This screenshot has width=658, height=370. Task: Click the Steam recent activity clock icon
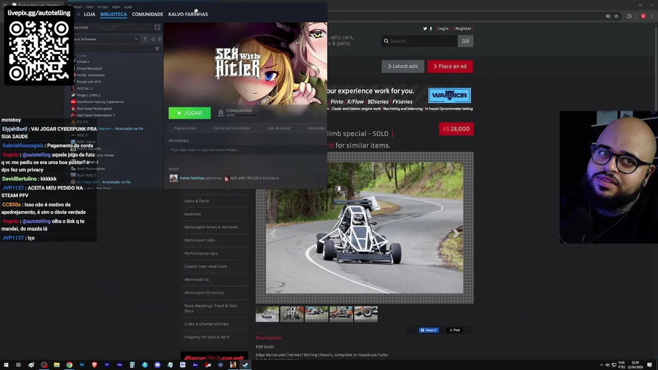point(153,39)
